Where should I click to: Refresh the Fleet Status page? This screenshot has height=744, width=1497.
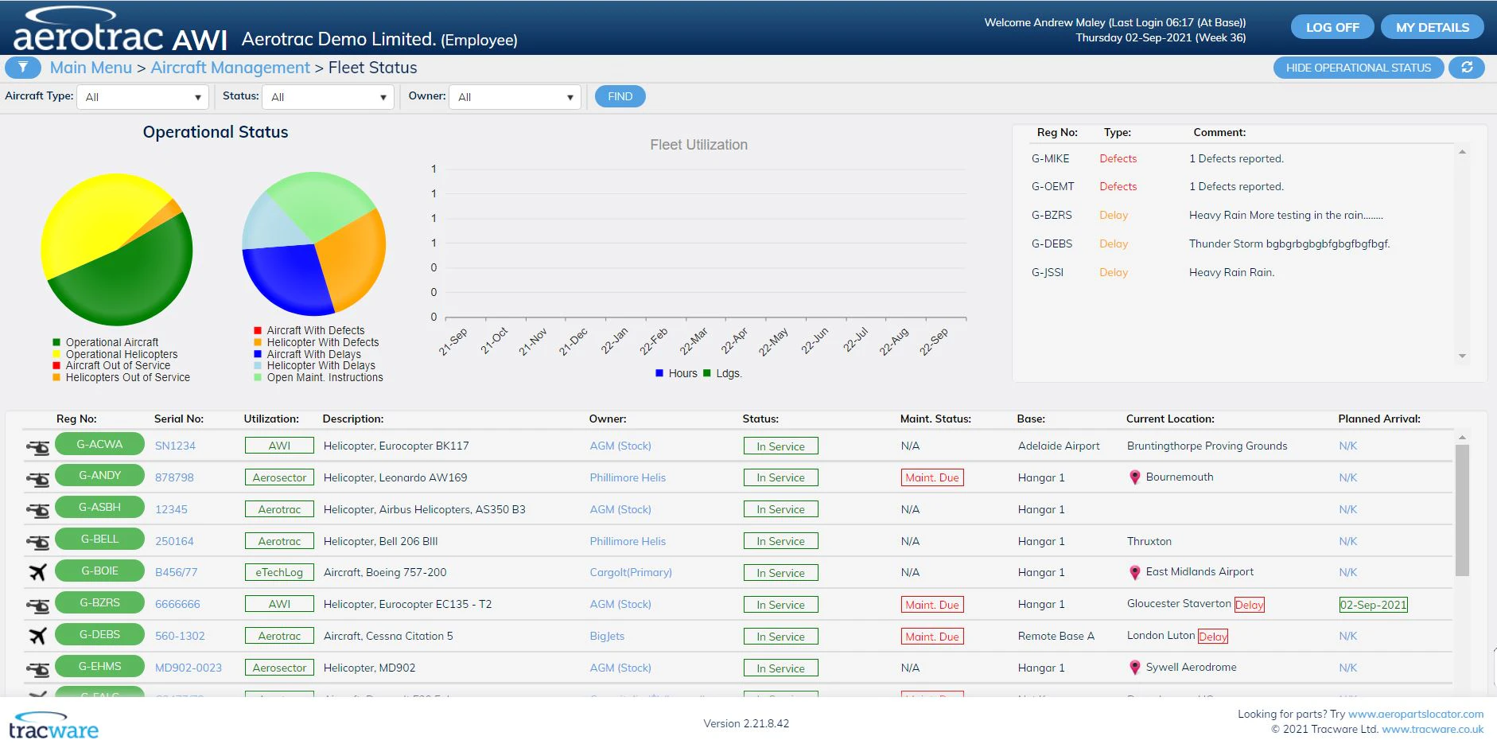1468,68
